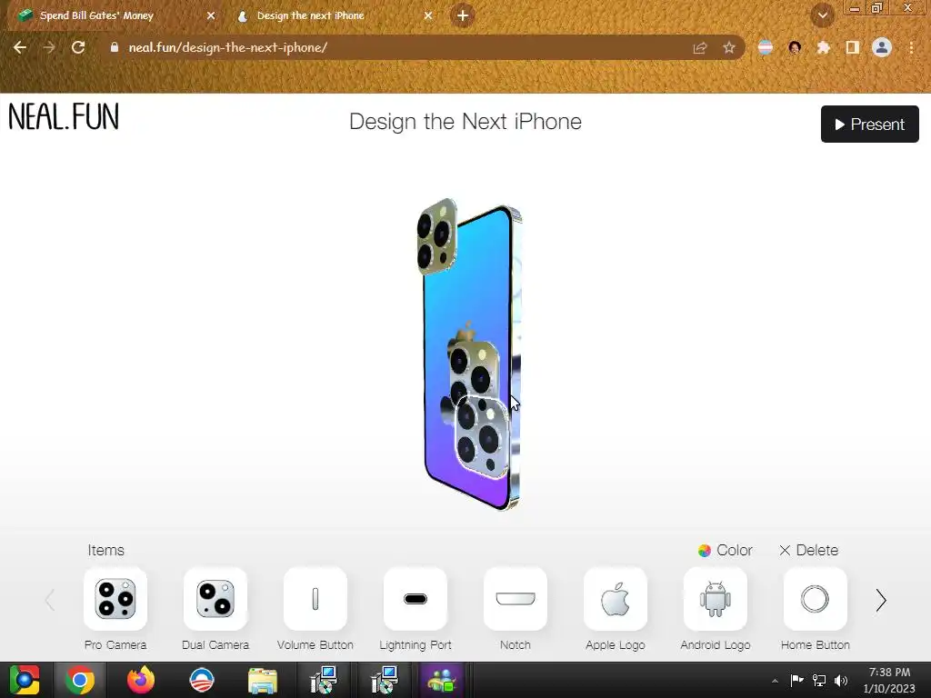The image size is (931, 698).
Task: Open Chrome's three-dot menu
Action: 911,47
